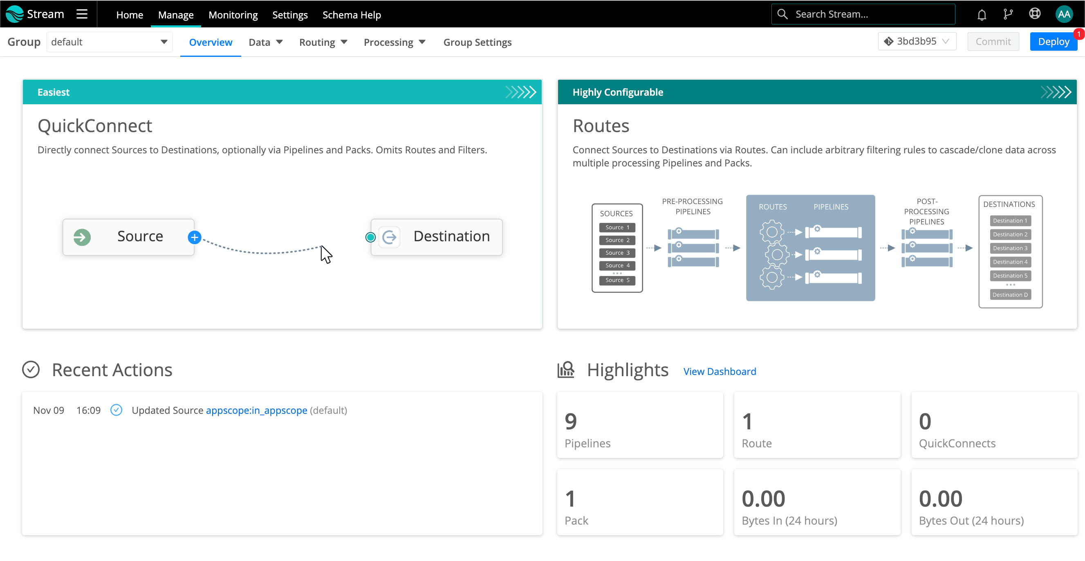Toggle the connection point on the Destination node

[x=370, y=237]
